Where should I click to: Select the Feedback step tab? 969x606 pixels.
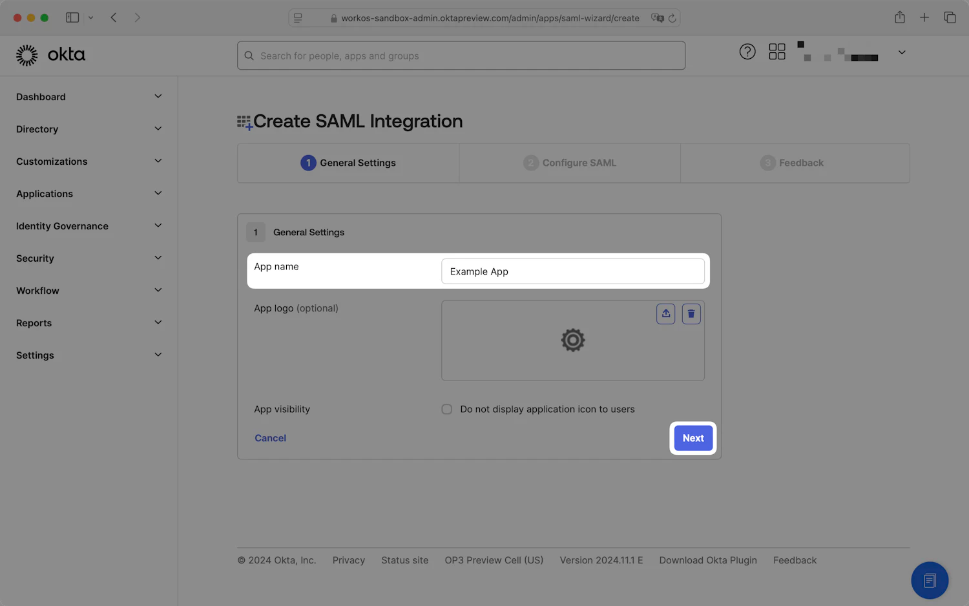(x=795, y=163)
